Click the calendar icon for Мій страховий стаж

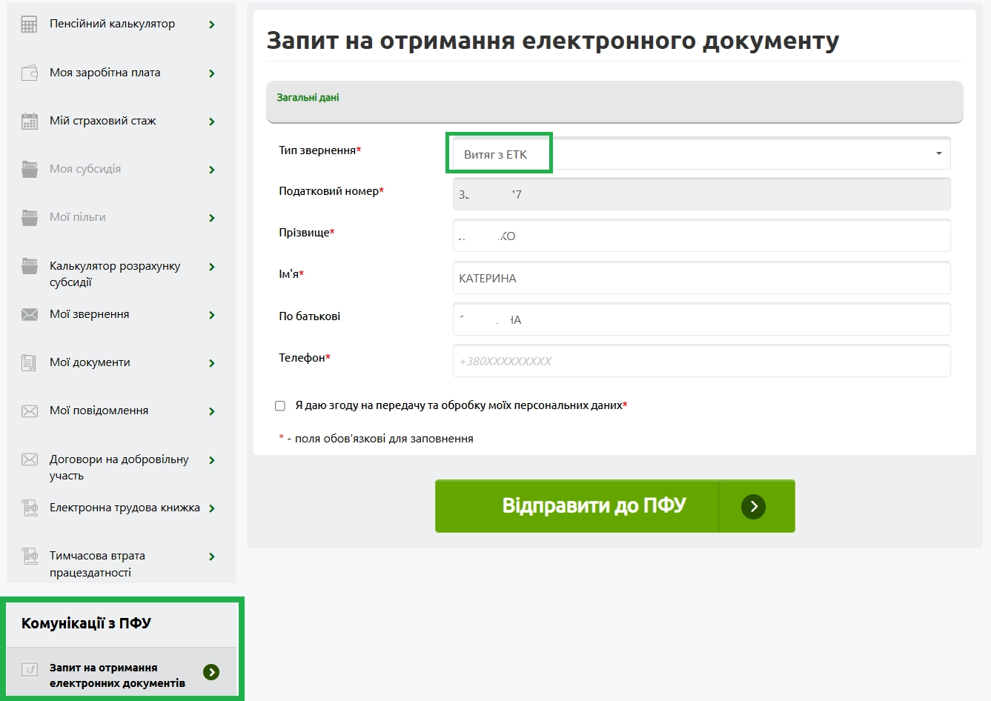tap(29, 121)
